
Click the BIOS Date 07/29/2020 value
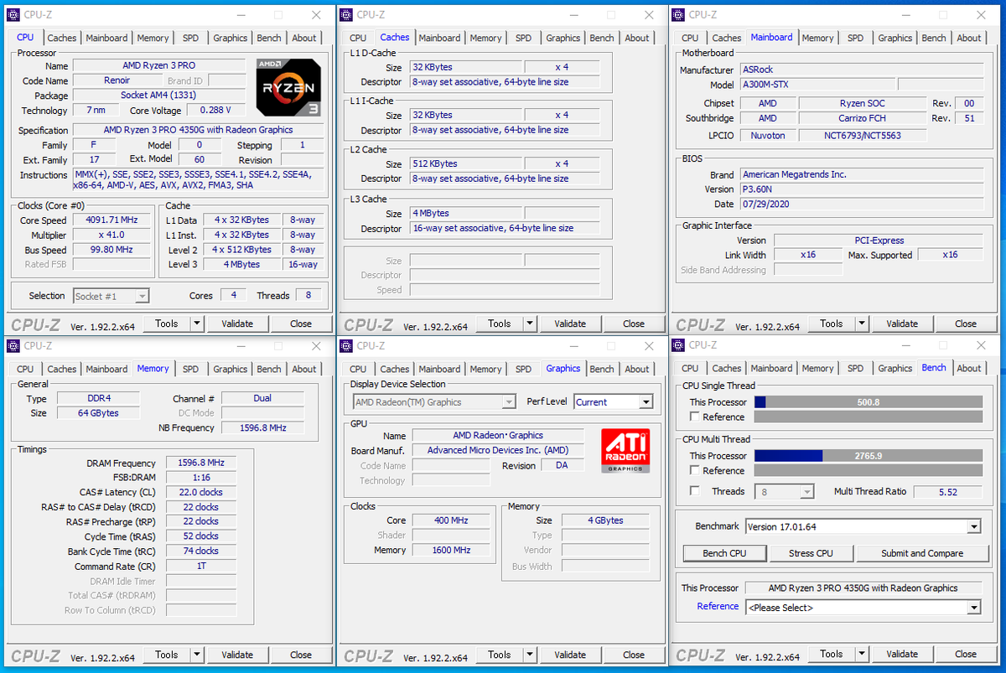[x=860, y=204]
